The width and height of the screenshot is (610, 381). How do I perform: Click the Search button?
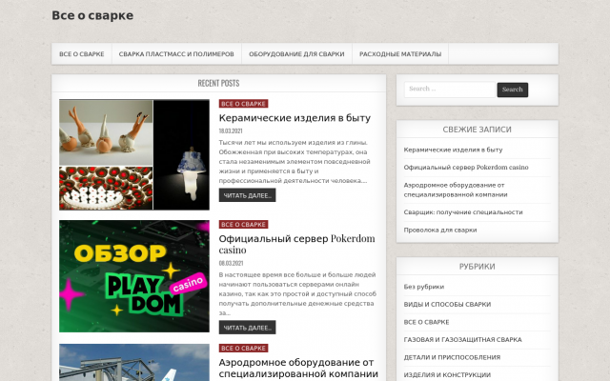pyautogui.click(x=513, y=90)
